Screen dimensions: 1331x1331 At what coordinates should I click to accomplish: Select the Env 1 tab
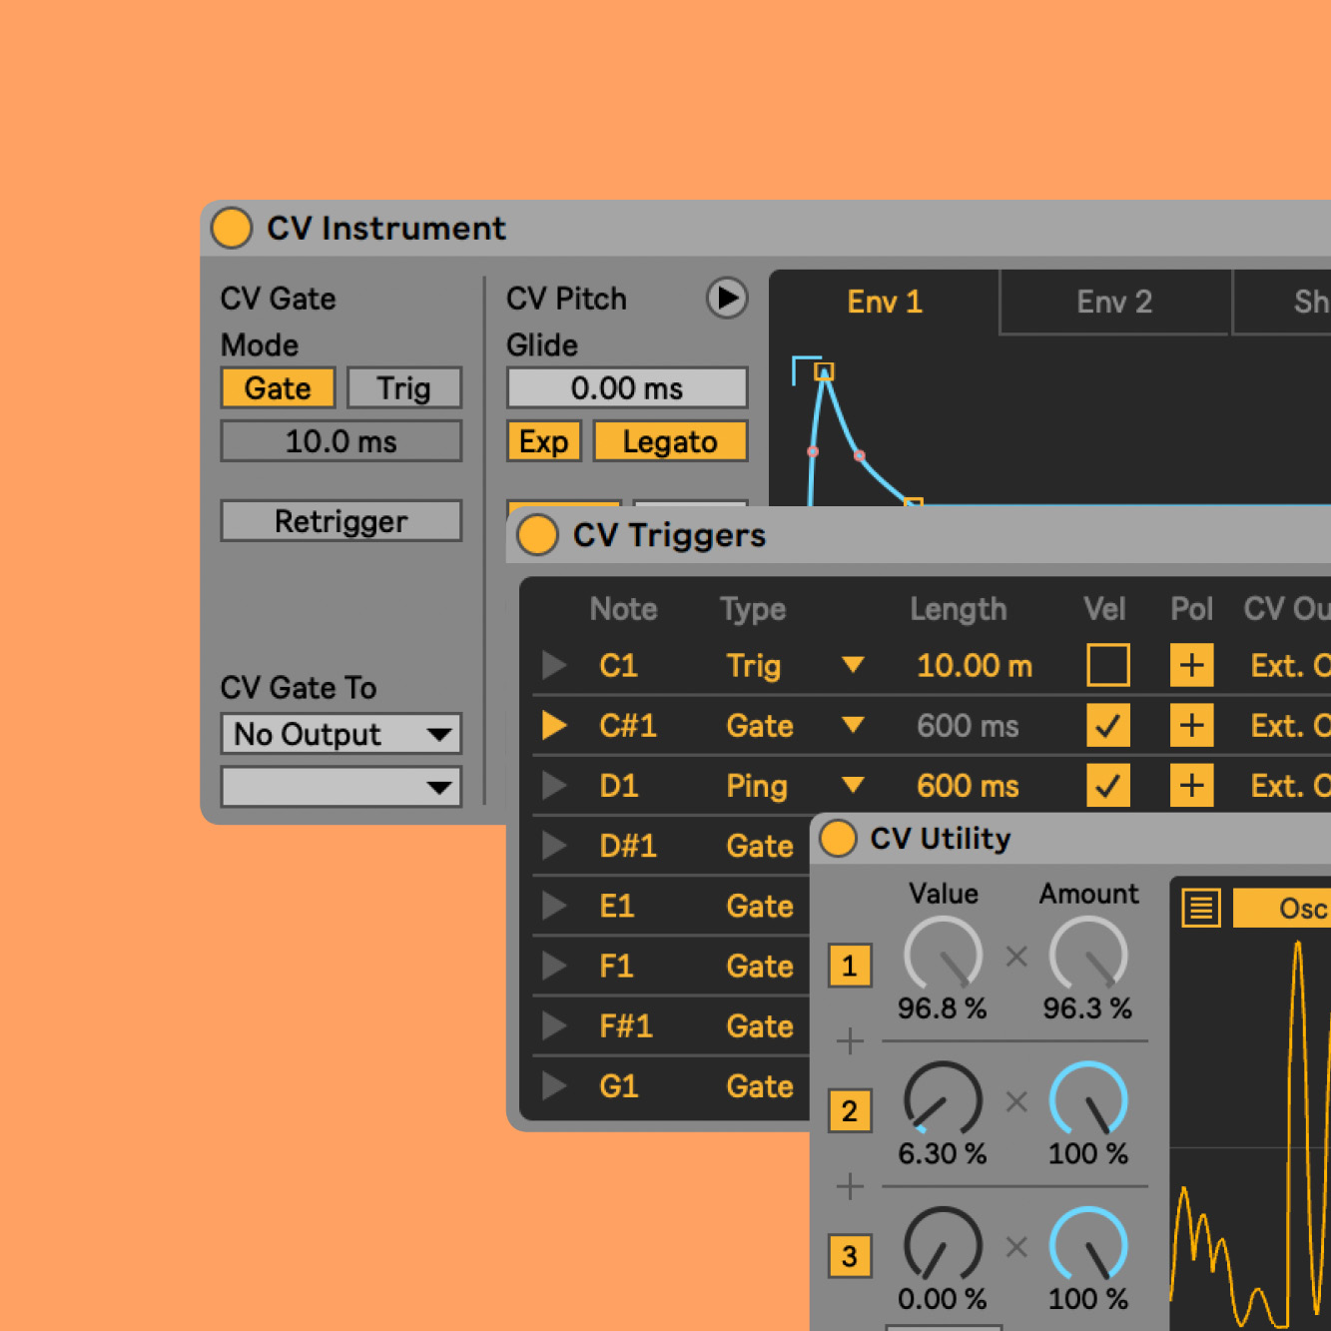click(x=884, y=302)
